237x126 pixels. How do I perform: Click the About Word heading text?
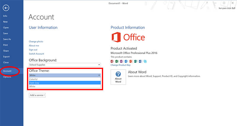(x=137, y=72)
